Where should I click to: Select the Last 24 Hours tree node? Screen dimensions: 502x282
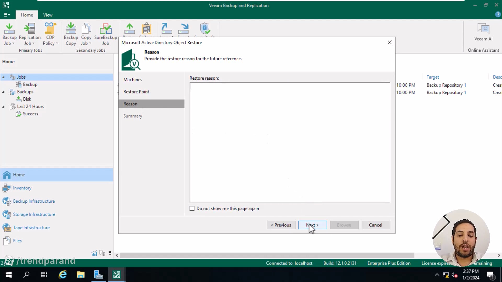tap(30, 106)
